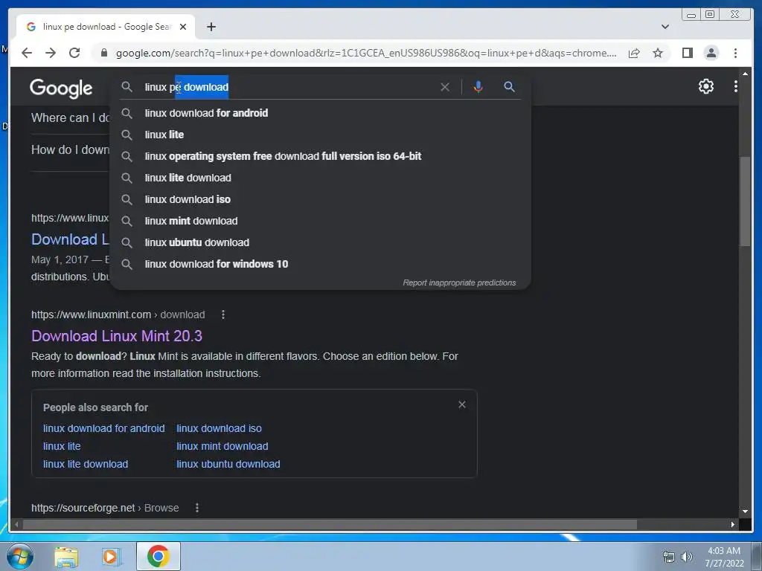This screenshot has width=762, height=571.
Task: Go to Google homepage logo
Action: (x=61, y=88)
